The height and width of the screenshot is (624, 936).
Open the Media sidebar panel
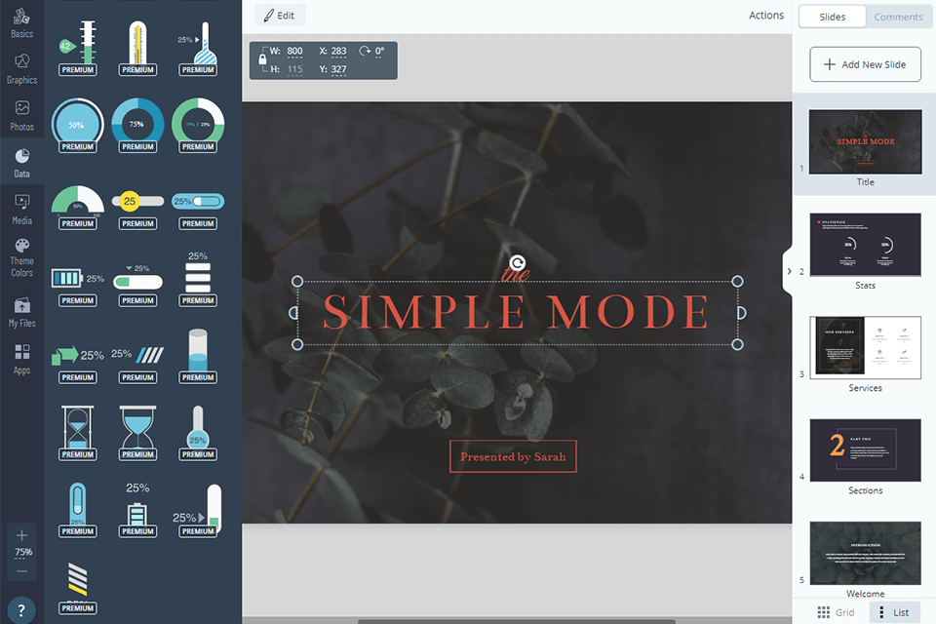(21, 209)
